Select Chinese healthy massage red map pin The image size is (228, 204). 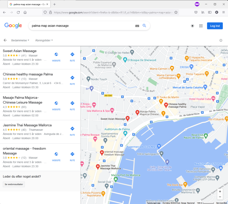[166, 105]
